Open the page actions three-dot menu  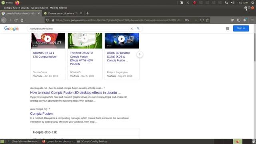(197, 20)
